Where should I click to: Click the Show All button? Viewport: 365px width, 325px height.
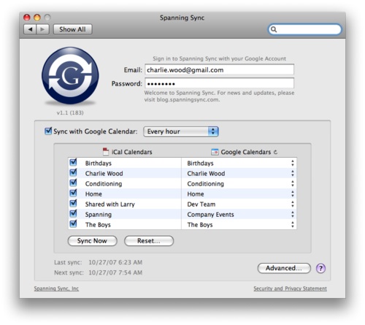tap(72, 29)
